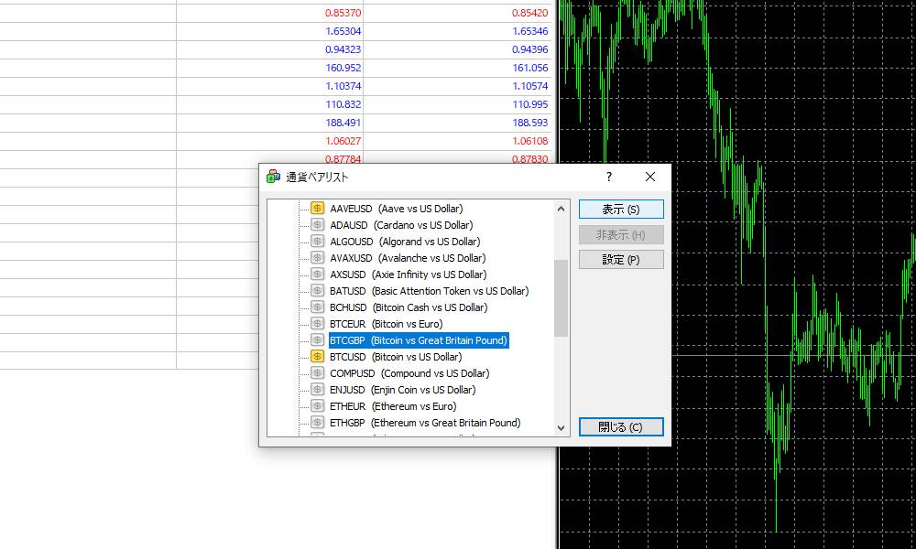Viewport: 916px width, 549px height.
Task: Click the AAVEUSD coin icon
Action: pyautogui.click(x=317, y=208)
